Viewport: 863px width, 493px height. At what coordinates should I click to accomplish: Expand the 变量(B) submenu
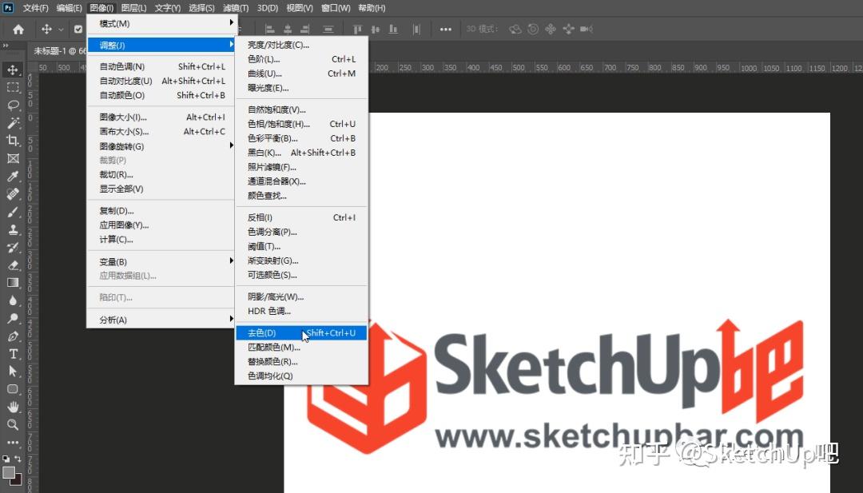click(231, 260)
